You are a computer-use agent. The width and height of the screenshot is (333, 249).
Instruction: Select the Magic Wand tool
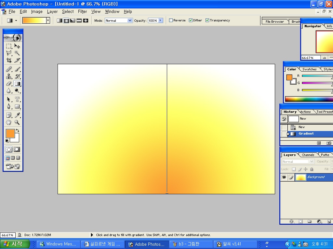(17, 53)
